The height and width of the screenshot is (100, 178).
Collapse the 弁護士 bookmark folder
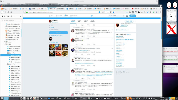click(5, 44)
